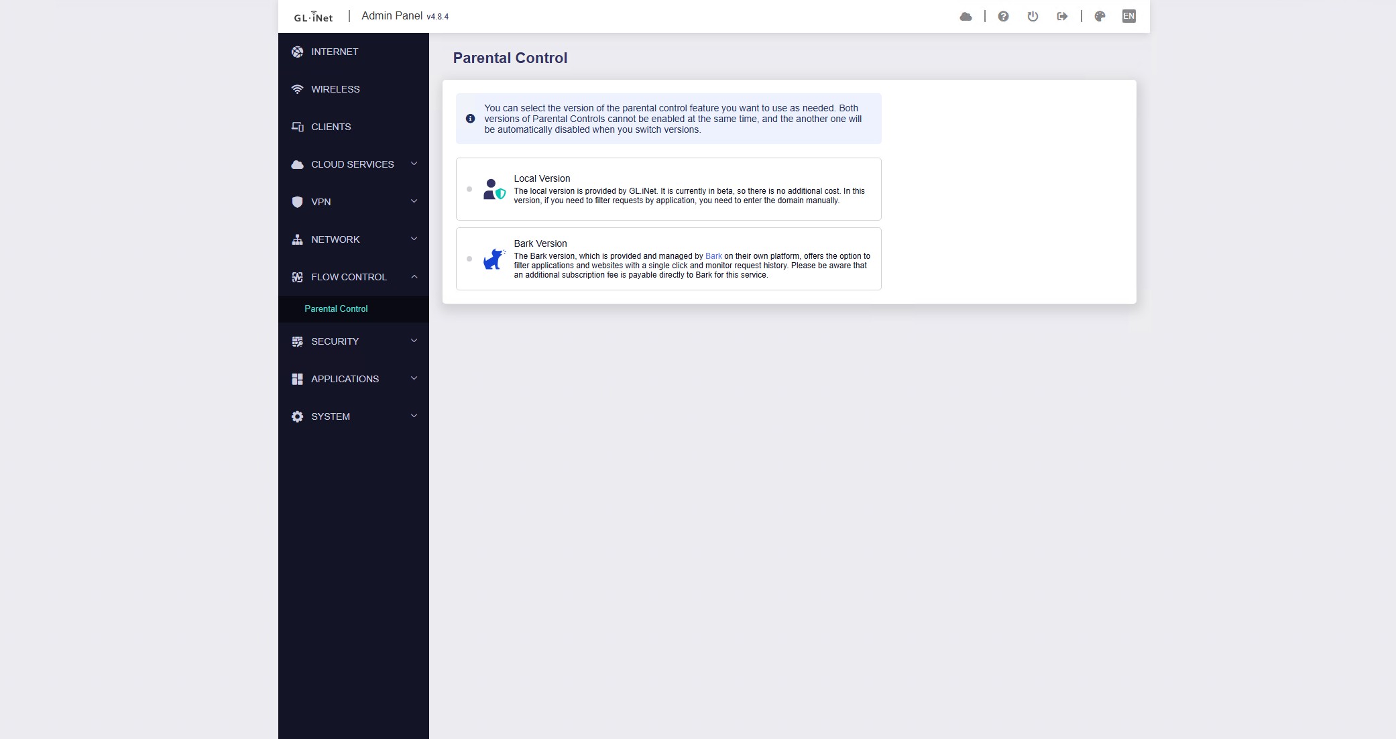Viewport: 1396px width, 739px height.
Task: Click the GL.iNet logo
Action: (313, 17)
